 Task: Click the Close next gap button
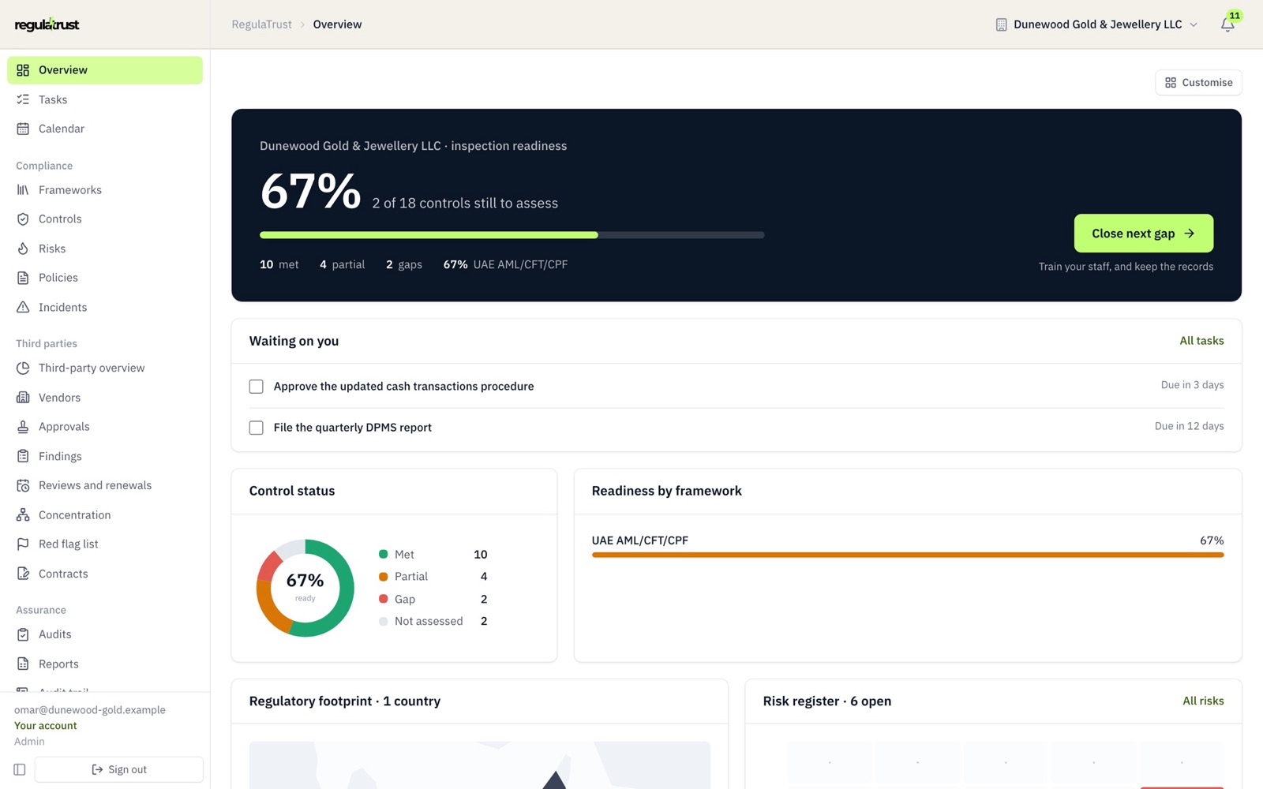(1143, 234)
